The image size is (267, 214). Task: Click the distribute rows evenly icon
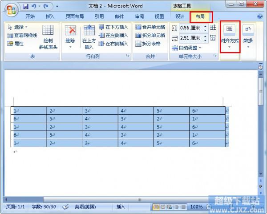tap(213, 28)
